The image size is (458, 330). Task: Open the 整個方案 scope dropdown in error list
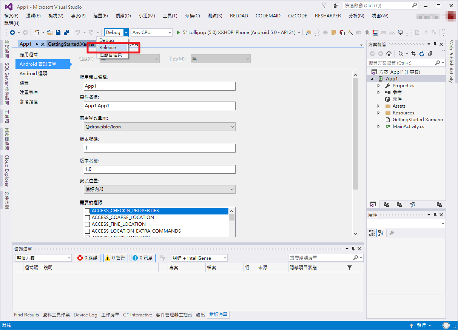pyautogui.click(x=43, y=258)
